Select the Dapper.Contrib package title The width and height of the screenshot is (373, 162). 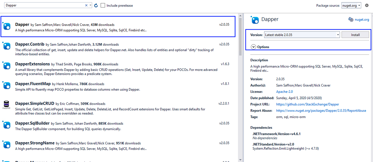point(30,44)
